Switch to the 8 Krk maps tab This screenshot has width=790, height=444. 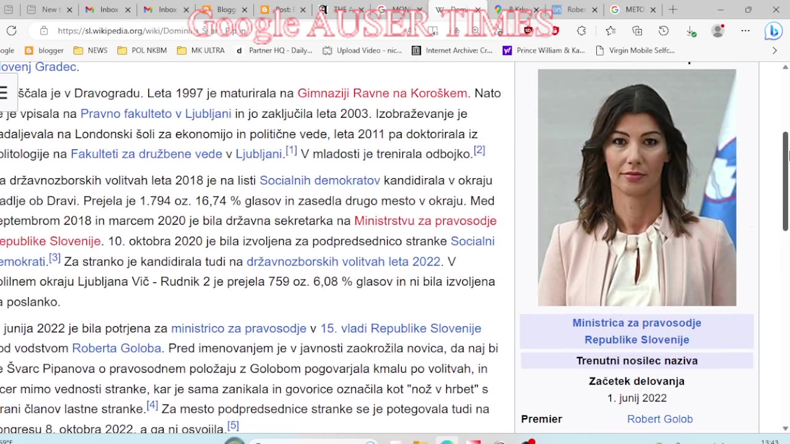[x=517, y=10]
